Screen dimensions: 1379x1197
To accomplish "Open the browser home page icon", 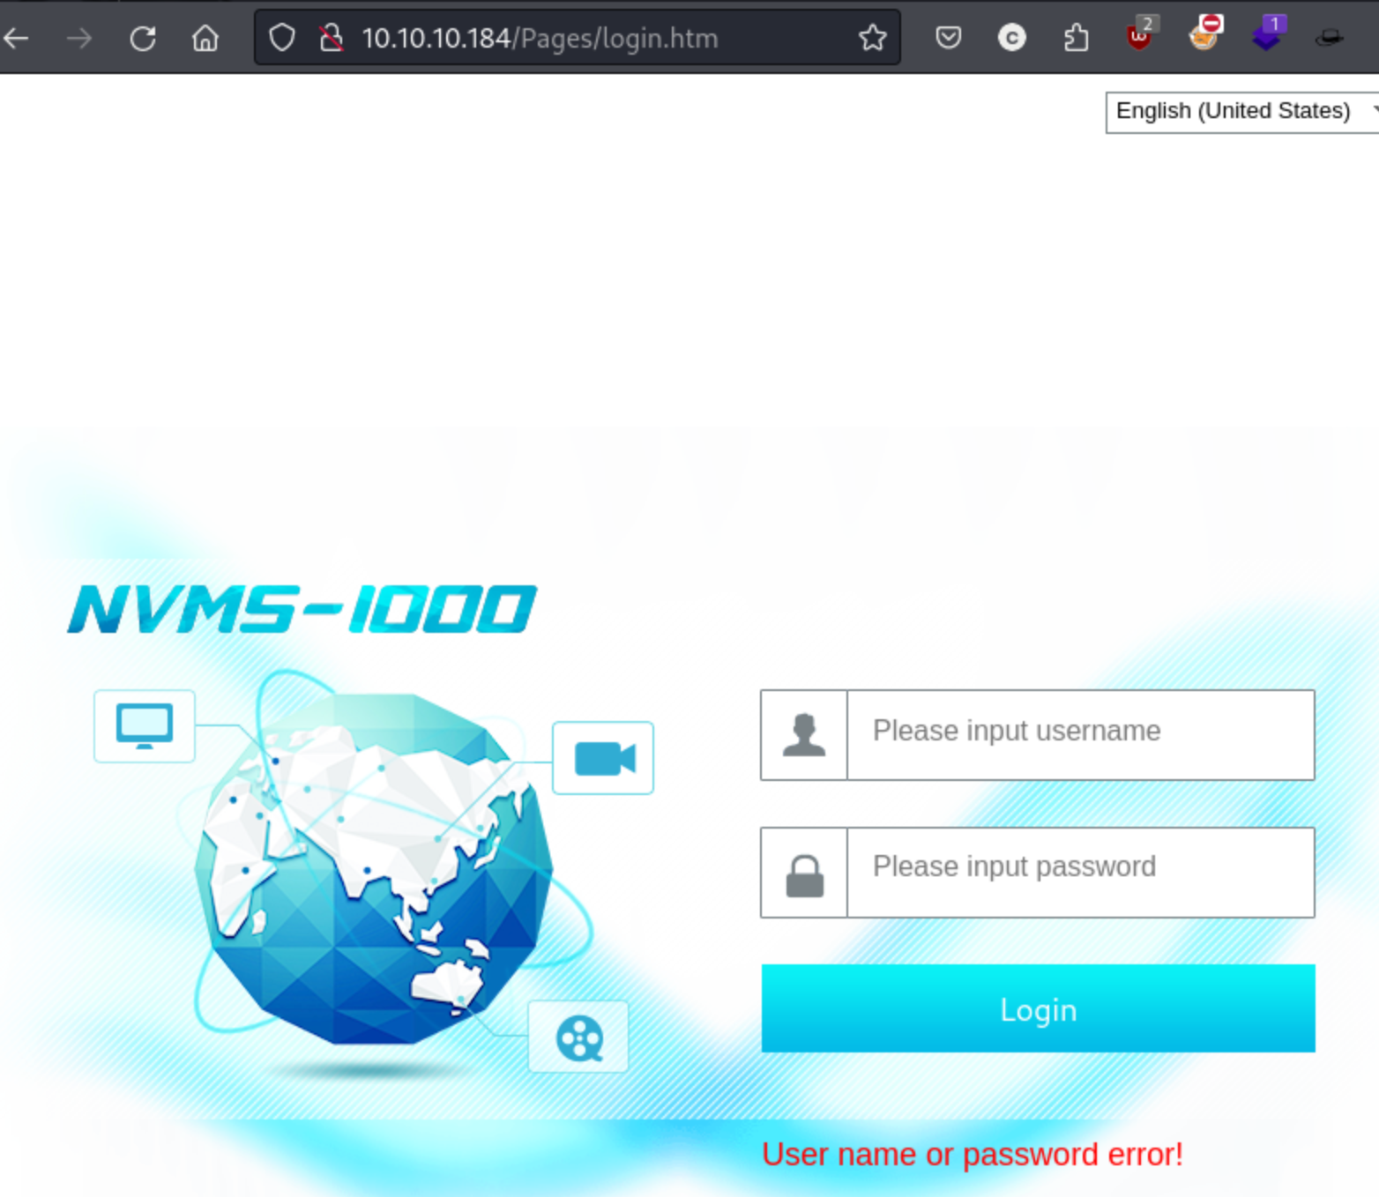I will [x=205, y=38].
